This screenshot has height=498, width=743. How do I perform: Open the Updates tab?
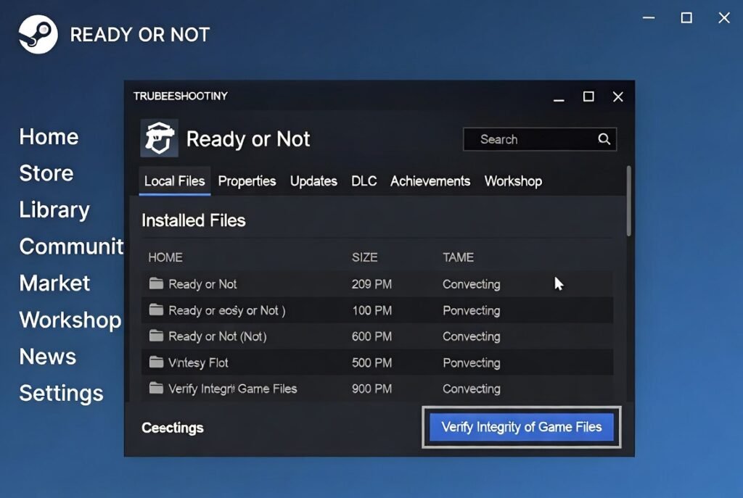[313, 181]
